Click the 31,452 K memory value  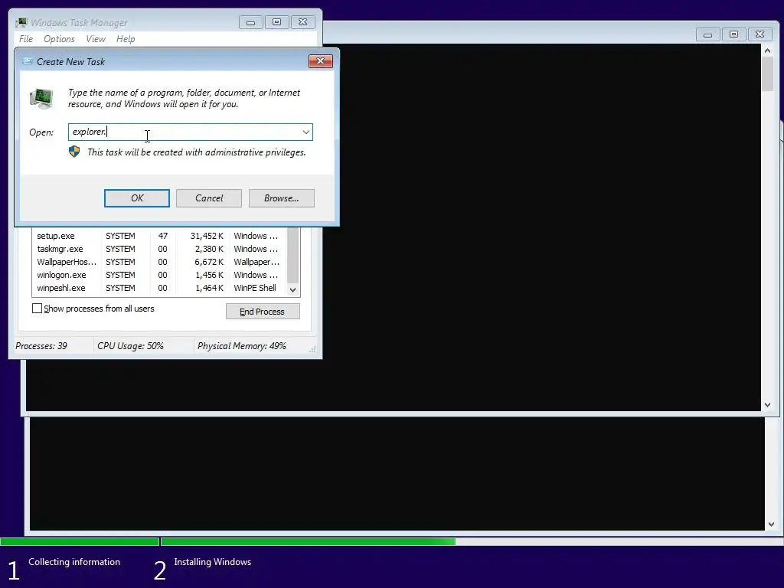click(207, 236)
